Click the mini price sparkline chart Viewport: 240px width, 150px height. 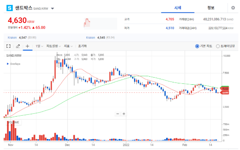tap(88, 23)
